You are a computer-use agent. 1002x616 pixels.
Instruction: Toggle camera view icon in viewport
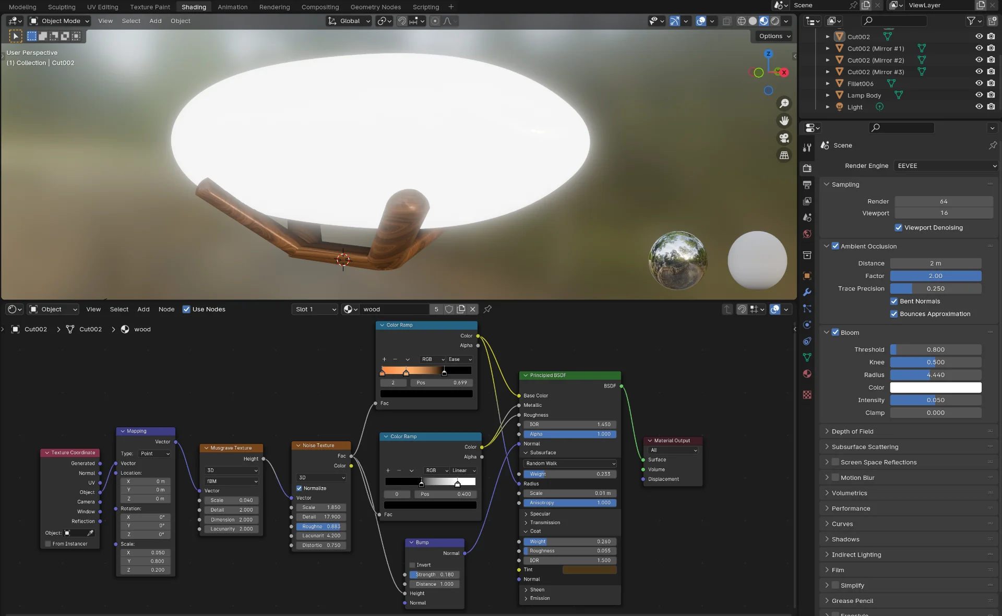784,138
